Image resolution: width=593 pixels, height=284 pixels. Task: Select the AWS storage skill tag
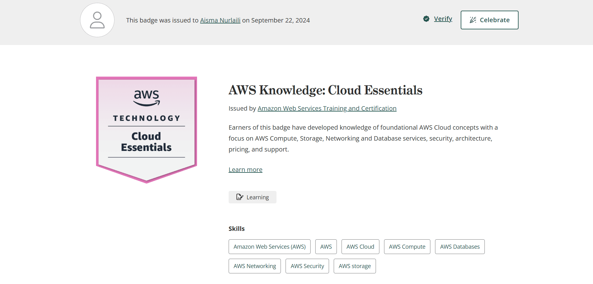pyautogui.click(x=355, y=266)
